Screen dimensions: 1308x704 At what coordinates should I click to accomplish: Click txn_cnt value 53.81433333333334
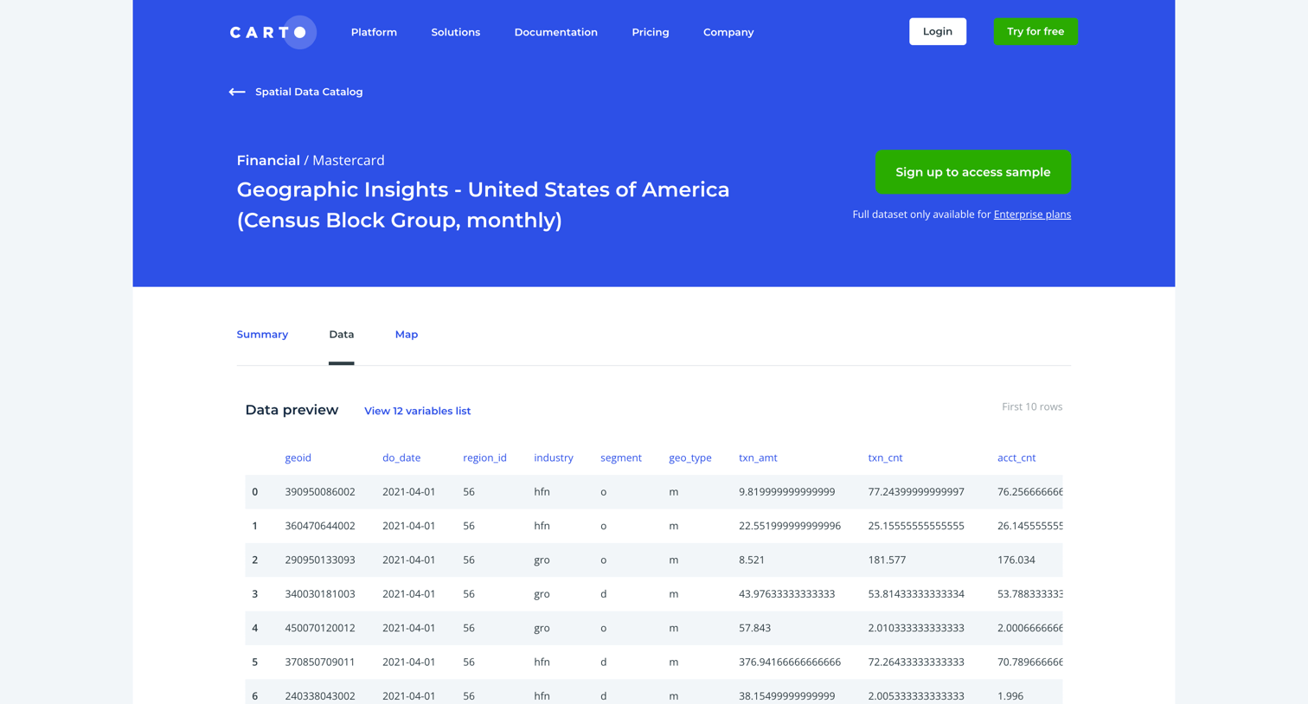coord(916,594)
